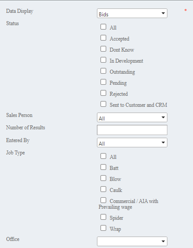Image resolution: width=193 pixels, height=248 pixels.
Task: Expand the Sales Person dropdown
Action: point(132,118)
